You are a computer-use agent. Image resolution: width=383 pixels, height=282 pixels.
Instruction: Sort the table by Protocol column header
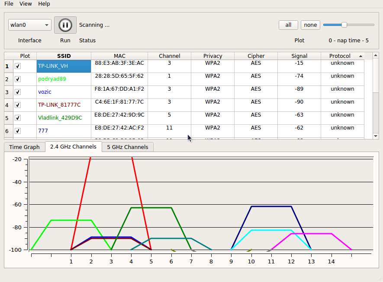(340, 56)
